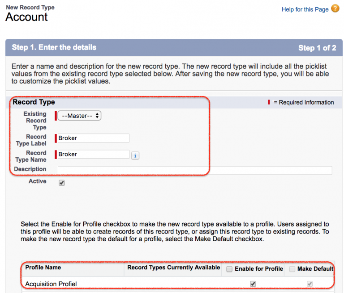Click the Account page title
Screen dimensions: 344x293
(x=26, y=17)
